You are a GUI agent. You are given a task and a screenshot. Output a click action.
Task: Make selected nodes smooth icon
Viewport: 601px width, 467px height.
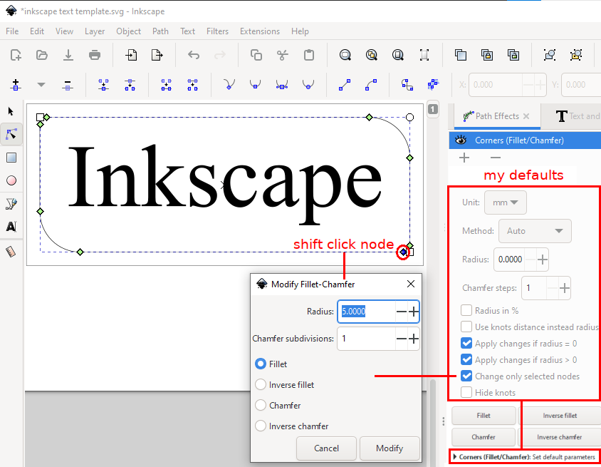(255, 85)
